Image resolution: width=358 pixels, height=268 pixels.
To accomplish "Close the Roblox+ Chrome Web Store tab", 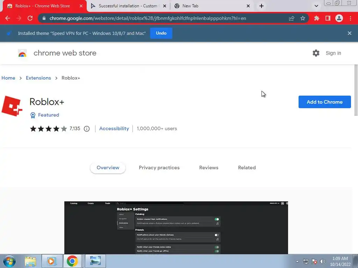I will (81, 6).
